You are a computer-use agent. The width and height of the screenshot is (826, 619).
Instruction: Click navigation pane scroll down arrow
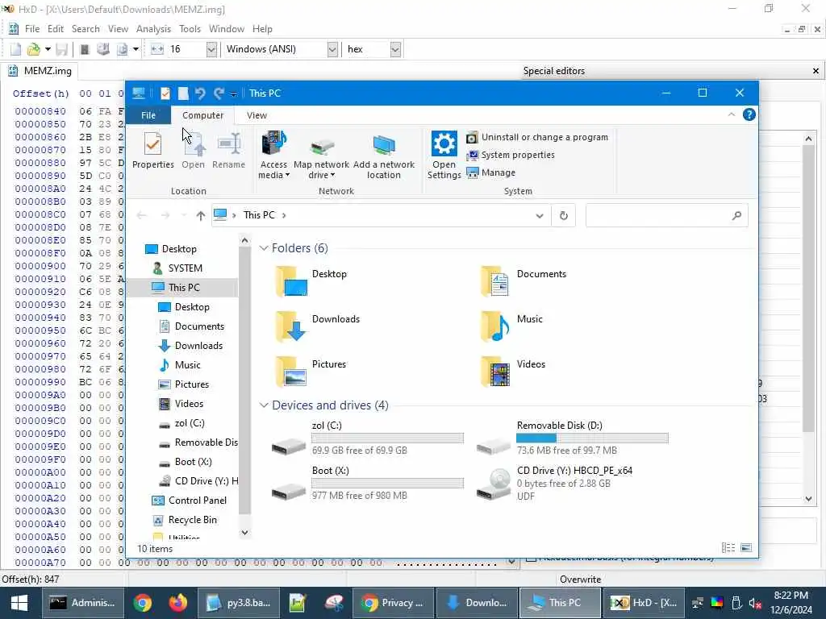pyautogui.click(x=244, y=532)
